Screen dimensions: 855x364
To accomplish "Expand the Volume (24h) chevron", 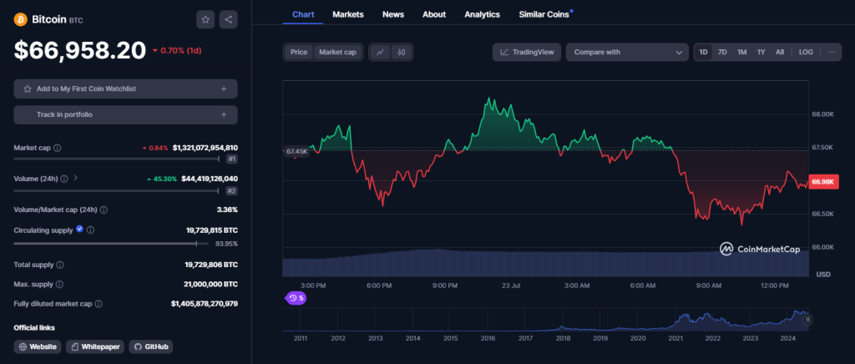I will tap(75, 178).
